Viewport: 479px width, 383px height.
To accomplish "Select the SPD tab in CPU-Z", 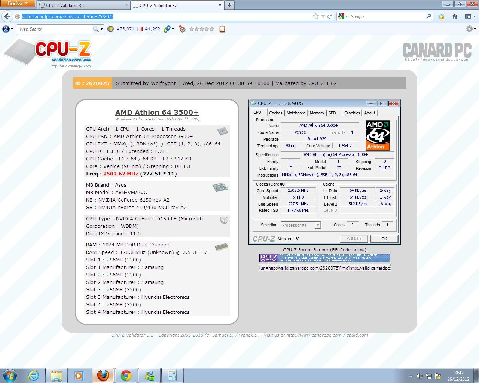I will click(x=332, y=113).
